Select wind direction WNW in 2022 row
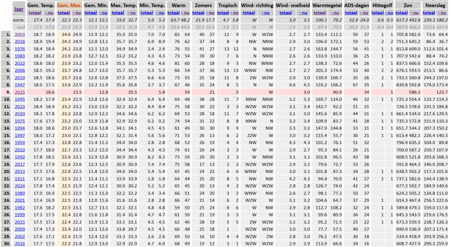The height and width of the screenshot is (247, 450). (x=268, y=63)
